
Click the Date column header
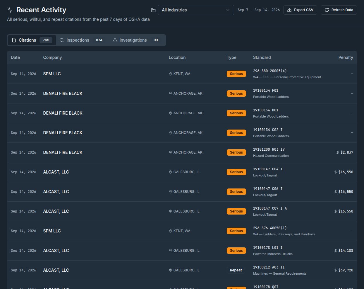click(15, 57)
